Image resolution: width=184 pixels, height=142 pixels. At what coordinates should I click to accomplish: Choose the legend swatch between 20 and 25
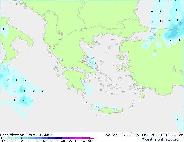(52, 138)
